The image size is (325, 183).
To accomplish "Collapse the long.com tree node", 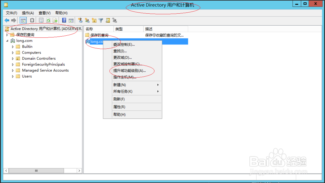I will [7, 41].
